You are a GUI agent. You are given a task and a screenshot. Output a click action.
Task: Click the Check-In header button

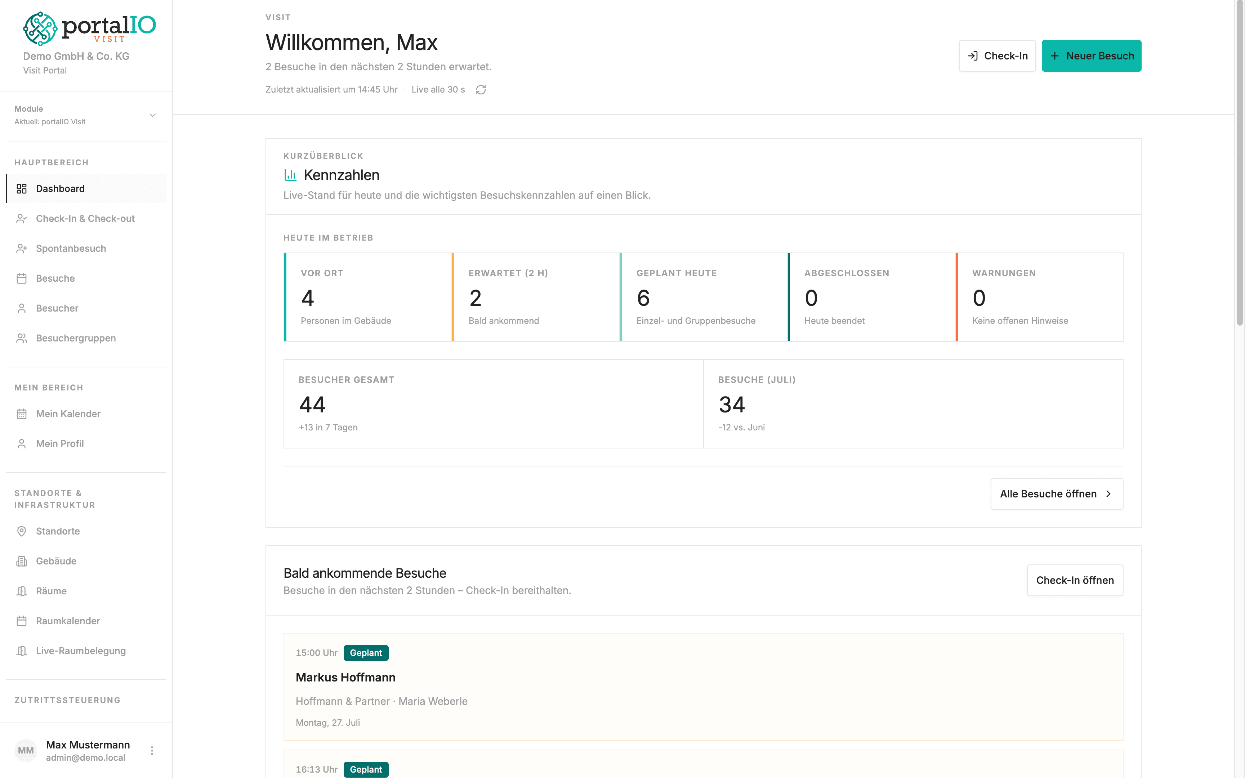[x=997, y=55]
